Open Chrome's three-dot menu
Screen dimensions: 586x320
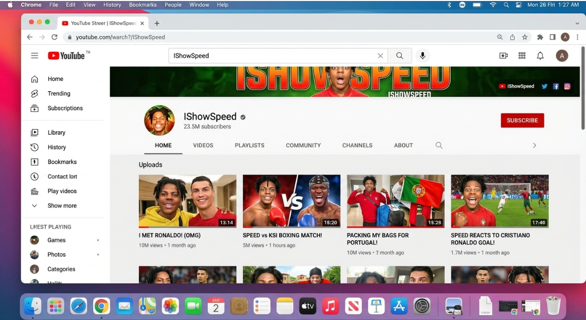pyautogui.click(x=578, y=37)
